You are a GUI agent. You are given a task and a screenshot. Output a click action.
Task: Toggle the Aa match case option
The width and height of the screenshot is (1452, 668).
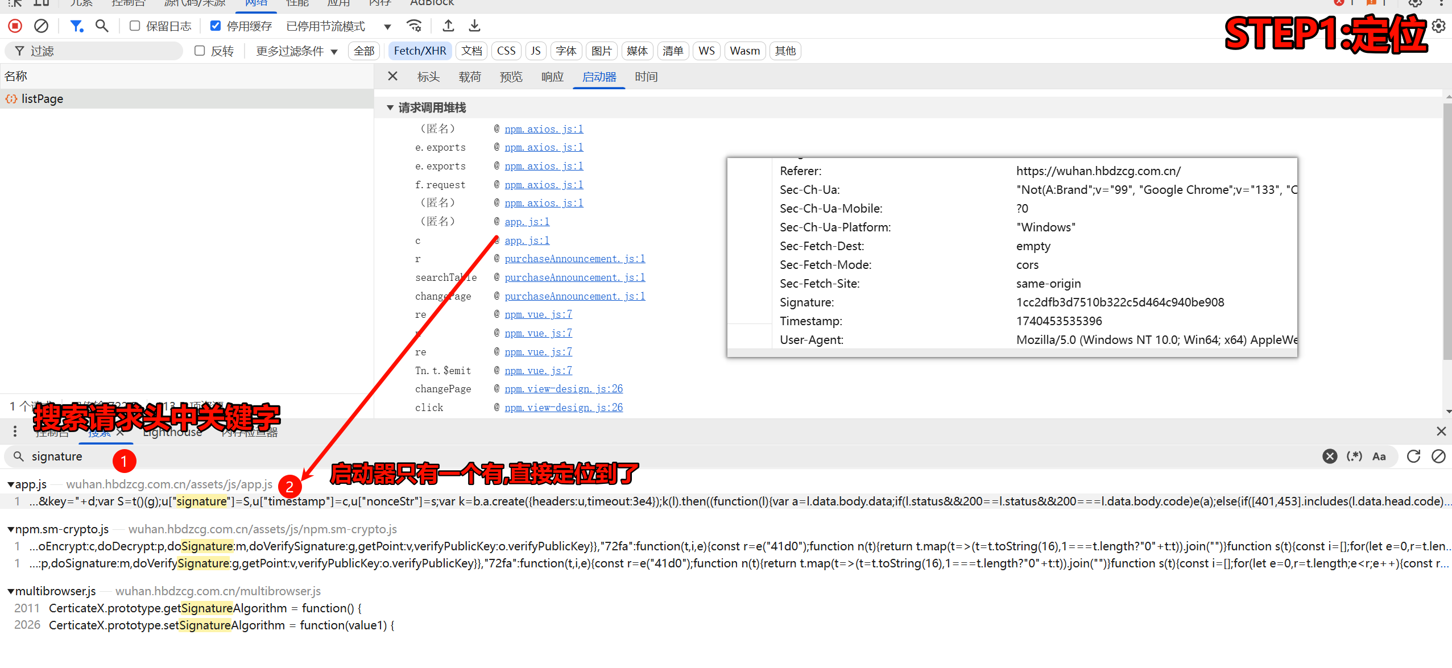[x=1379, y=457]
